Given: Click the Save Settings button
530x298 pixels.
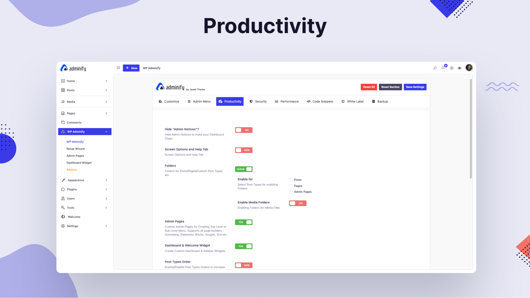Looking at the screenshot, I should pyautogui.click(x=415, y=87).
